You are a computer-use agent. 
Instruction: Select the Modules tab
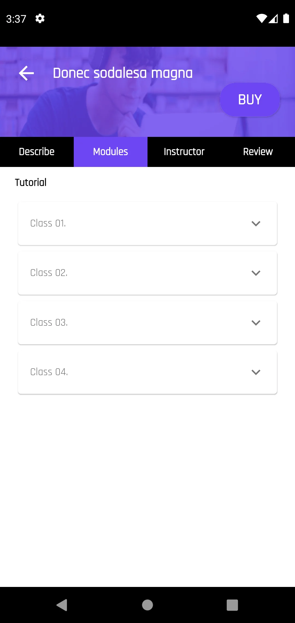point(111,152)
